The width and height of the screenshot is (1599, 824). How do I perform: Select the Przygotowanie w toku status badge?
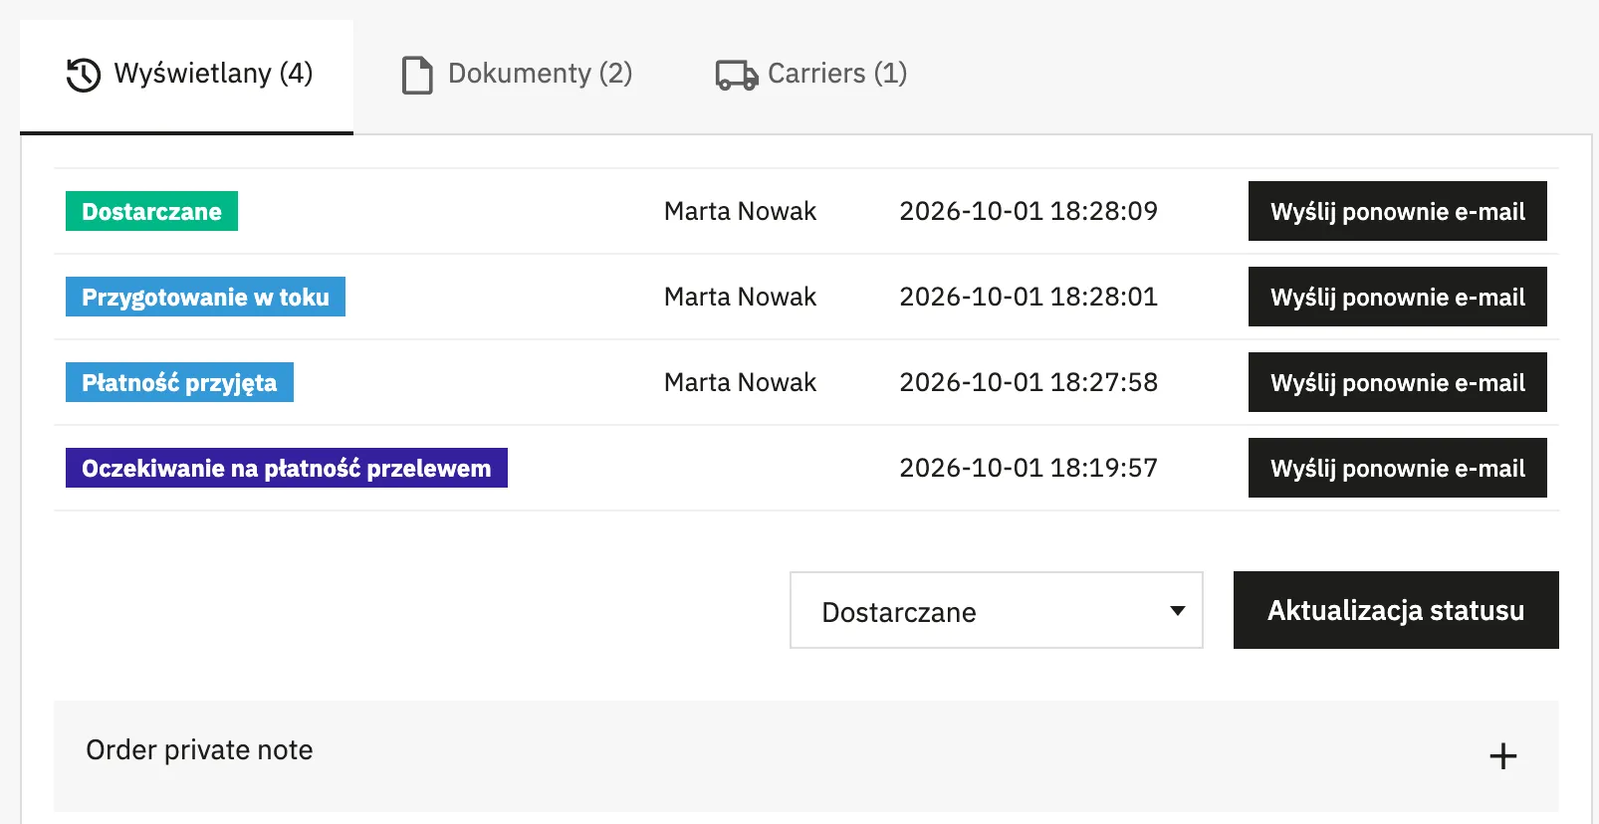coord(205,297)
